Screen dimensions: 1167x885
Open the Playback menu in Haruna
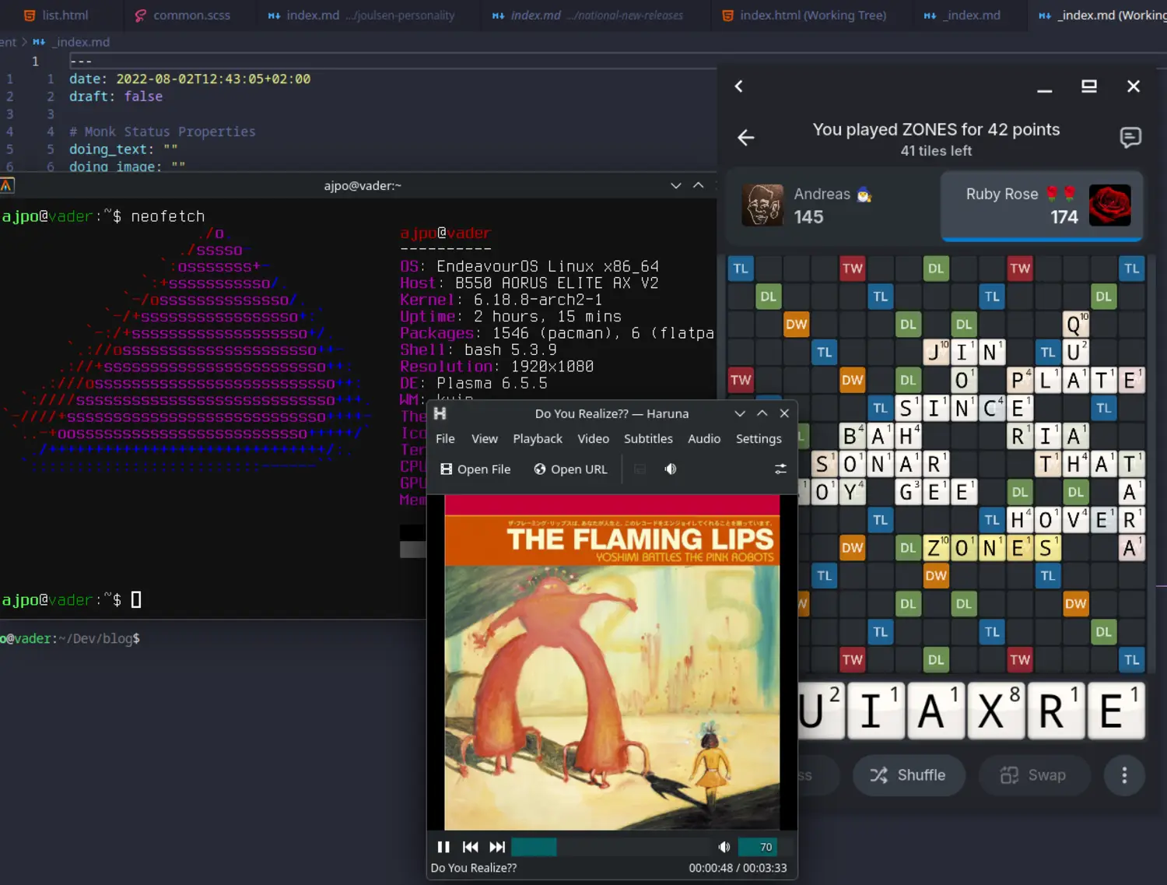pyautogui.click(x=538, y=438)
